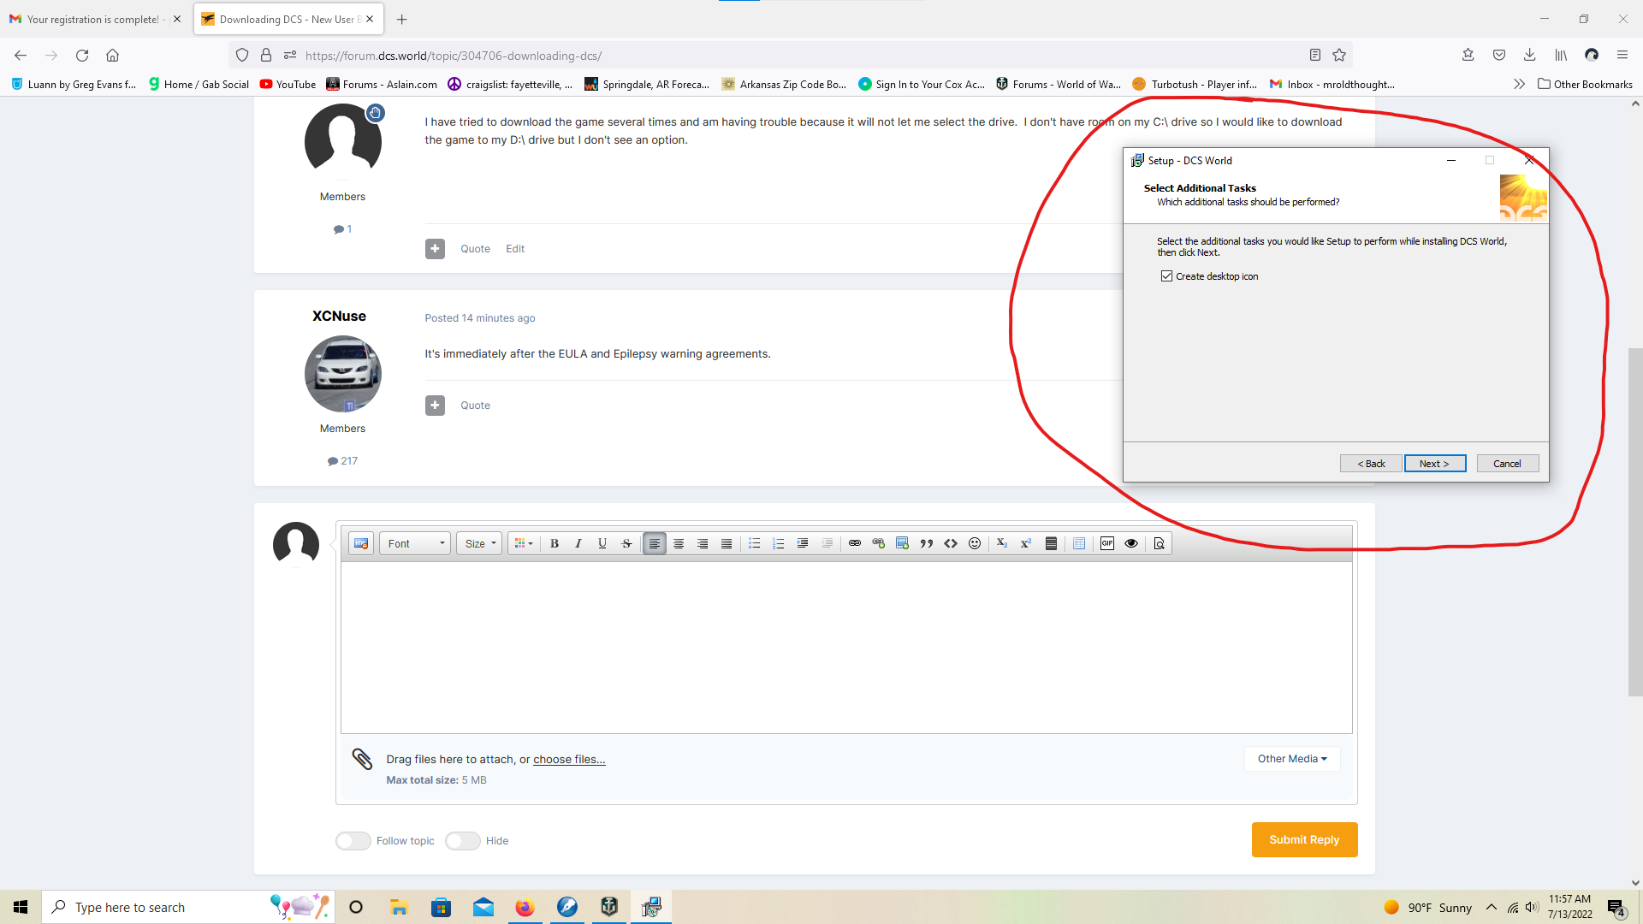This screenshot has width=1643, height=924.
Task: Open the Font dropdown
Action: (416, 543)
